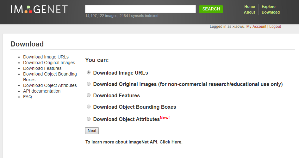Click the 'Download' page heading
The image size is (299, 158).
(x=27, y=44)
